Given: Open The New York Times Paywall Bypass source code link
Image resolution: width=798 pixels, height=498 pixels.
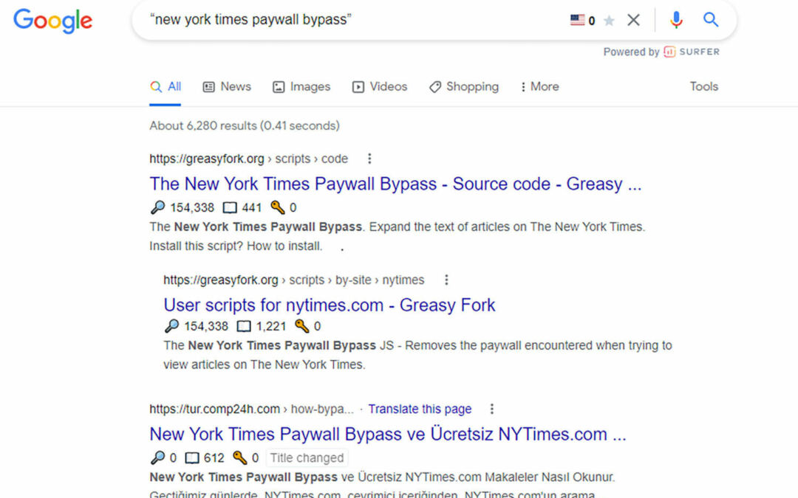Looking at the screenshot, I should 395,184.
